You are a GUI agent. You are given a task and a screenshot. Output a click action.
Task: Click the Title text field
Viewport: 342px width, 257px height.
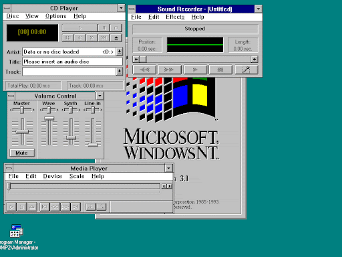pyautogui.click(x=72, y=62)
